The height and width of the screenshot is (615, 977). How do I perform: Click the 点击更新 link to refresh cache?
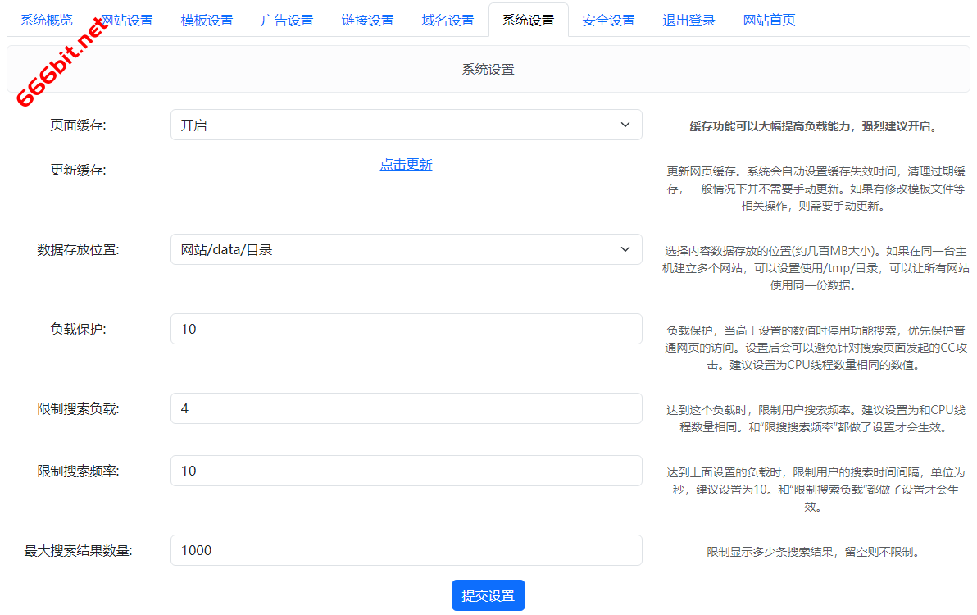tap(406, 164)
